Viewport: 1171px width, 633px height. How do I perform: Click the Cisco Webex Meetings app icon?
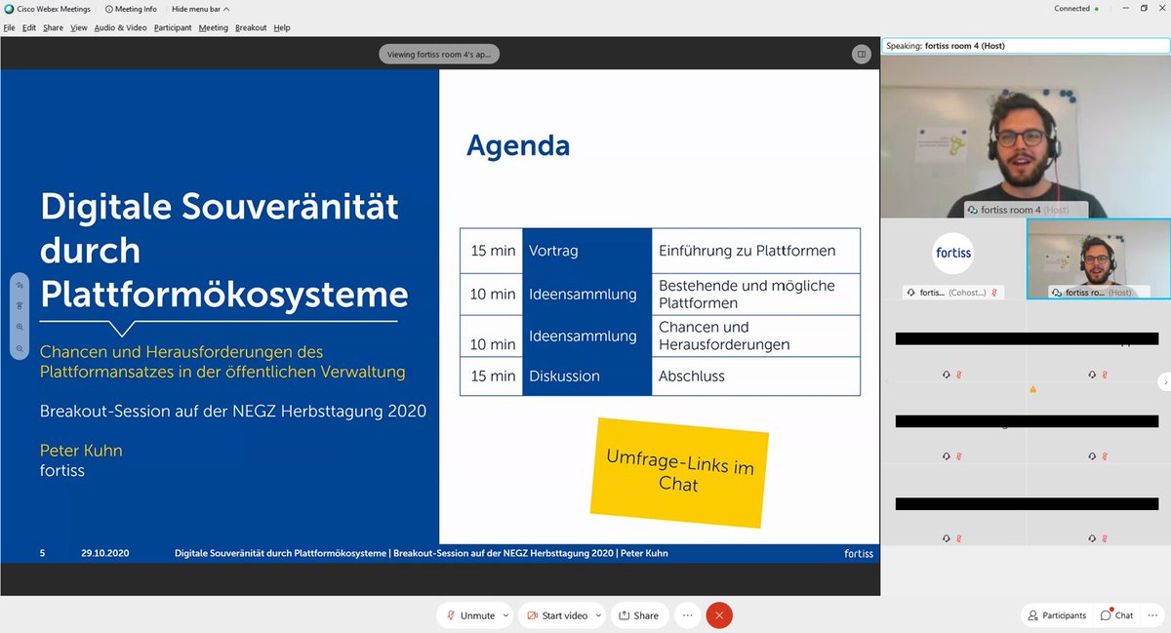point(9,9)
